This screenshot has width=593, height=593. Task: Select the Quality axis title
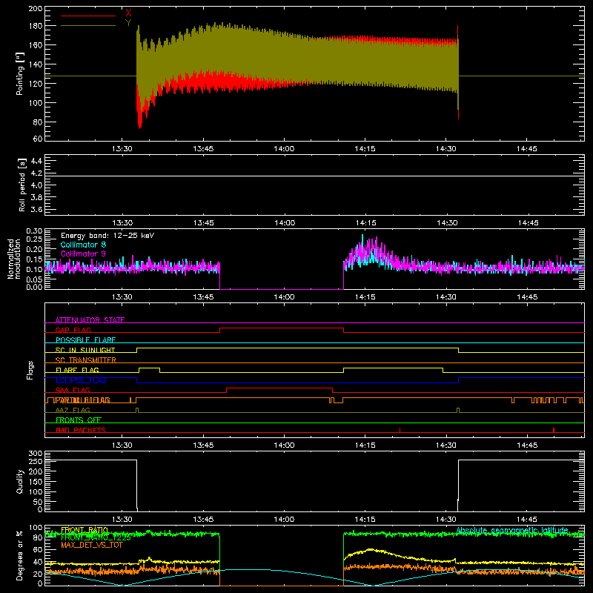coord(20,481)
